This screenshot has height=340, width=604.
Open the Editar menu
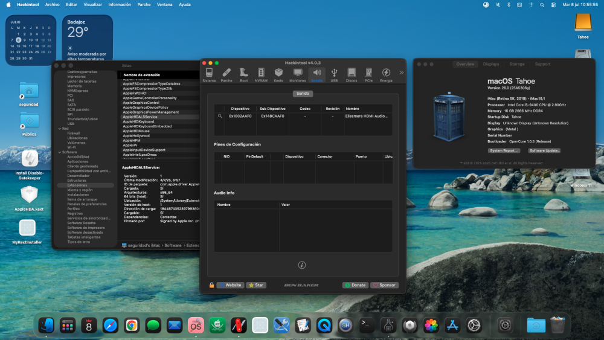point(71,5)
